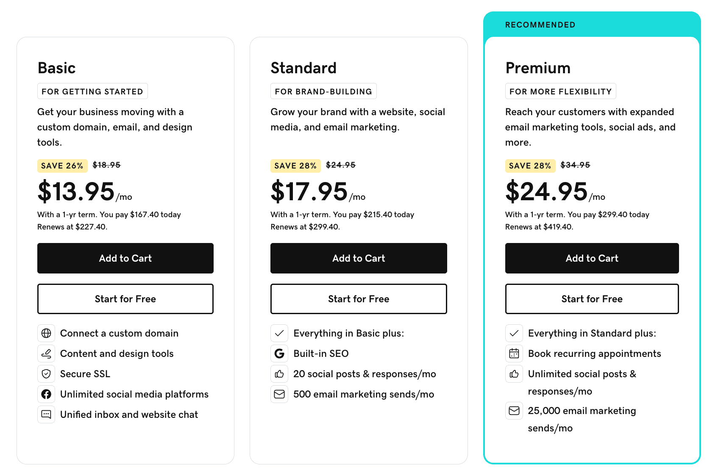Click the Content and design tools icon
Image resolution: width=707 pixels, height=475 pixels.
point(46,353)
